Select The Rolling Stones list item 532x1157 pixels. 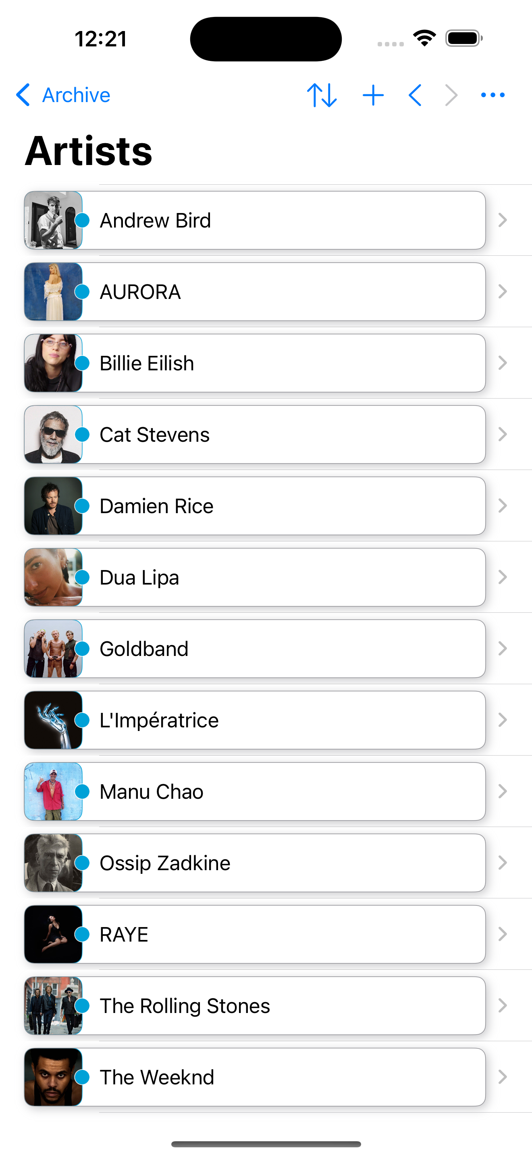point(283,1006)
